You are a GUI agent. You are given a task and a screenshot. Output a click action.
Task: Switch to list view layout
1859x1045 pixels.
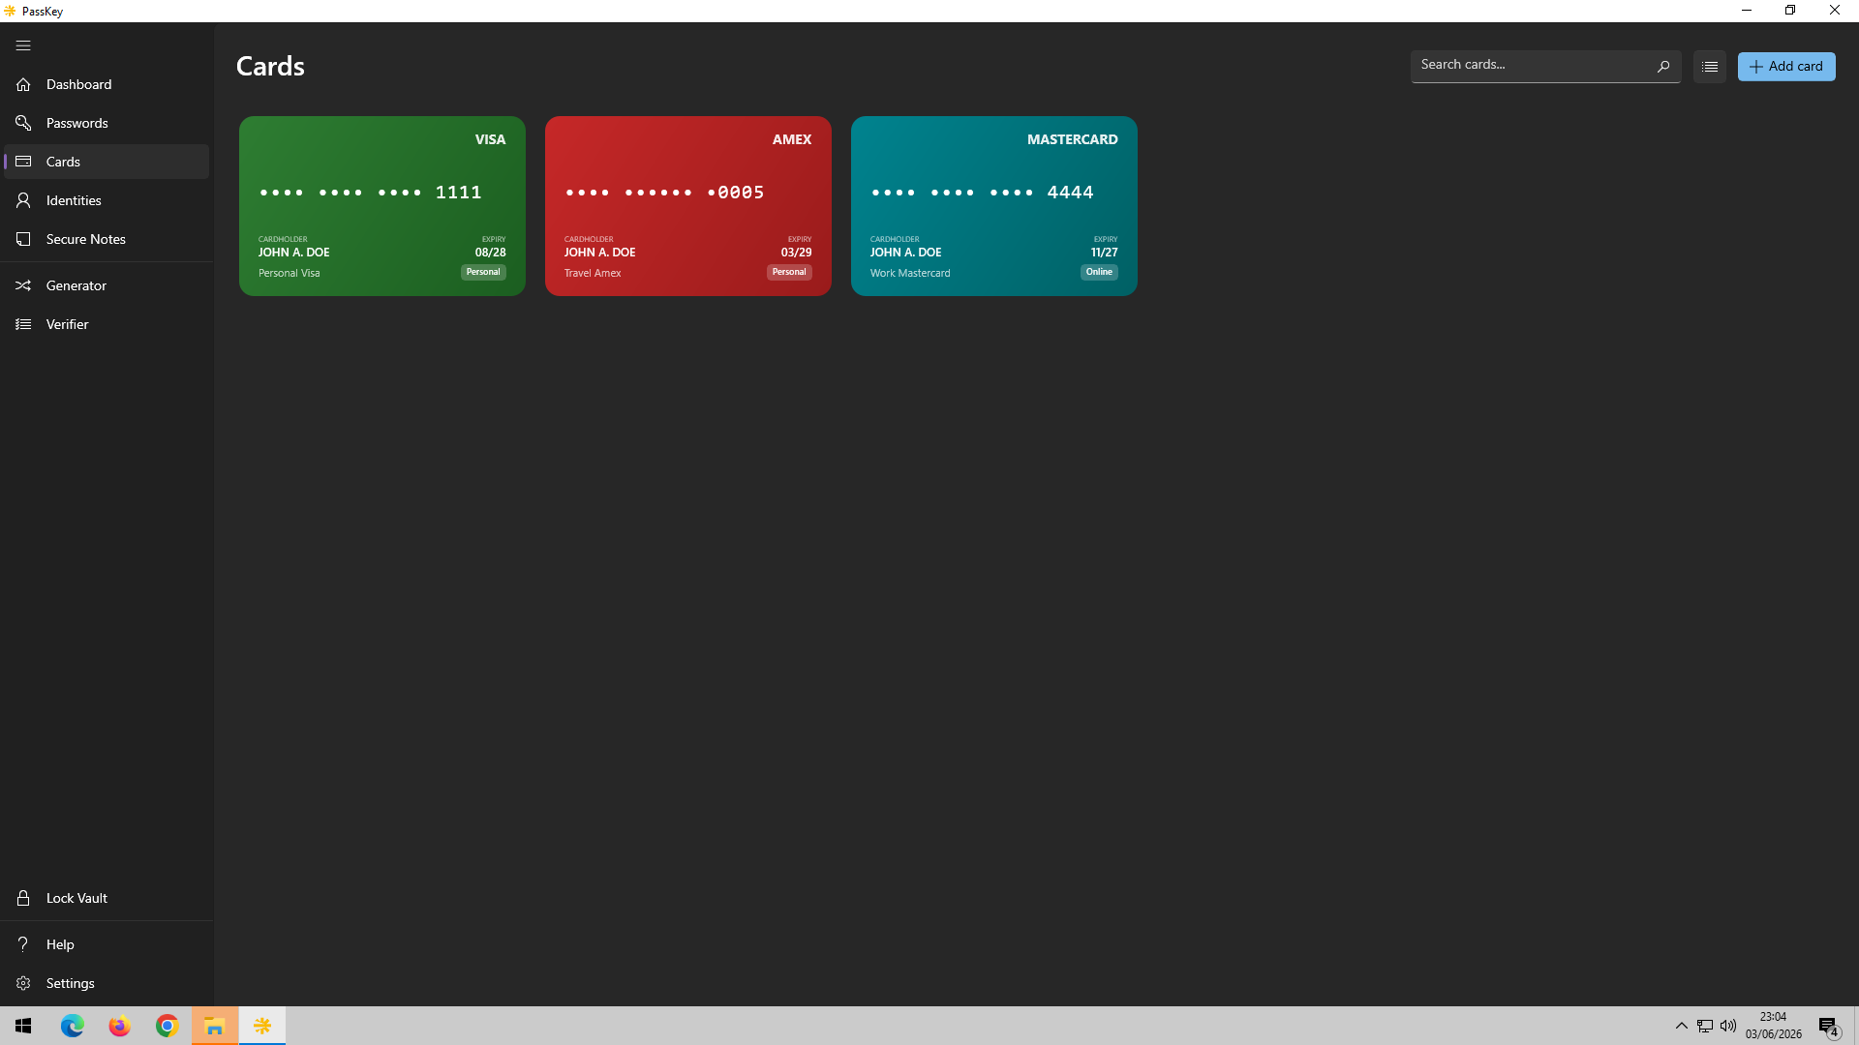(1710, 67)
